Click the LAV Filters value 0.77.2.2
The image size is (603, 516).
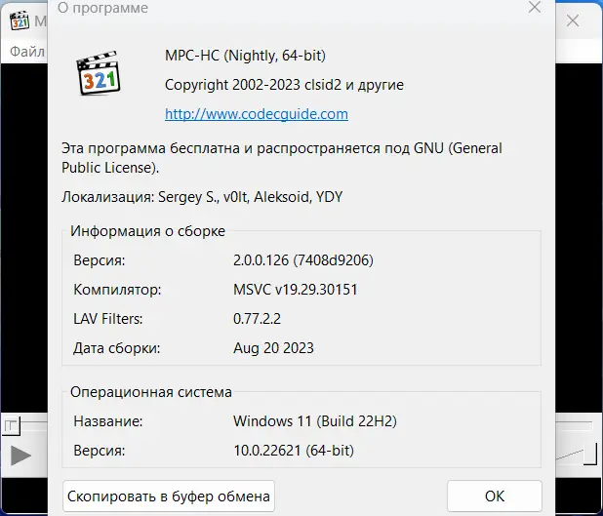pyautogui.click(x=257, y=318)
